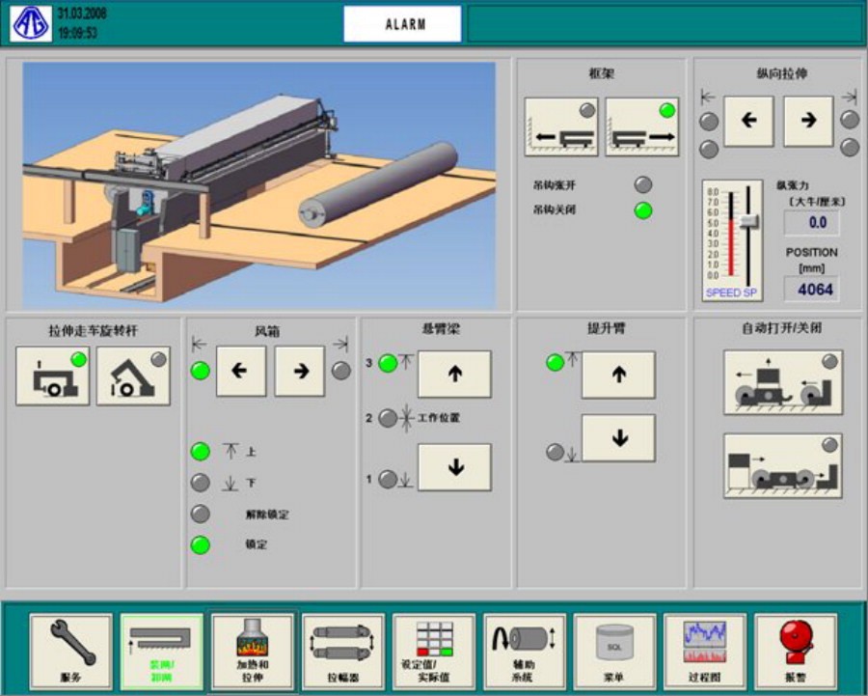Click the ALARM banner at top
This screenshot has width=868, height=696.
(x=402, y=25)
